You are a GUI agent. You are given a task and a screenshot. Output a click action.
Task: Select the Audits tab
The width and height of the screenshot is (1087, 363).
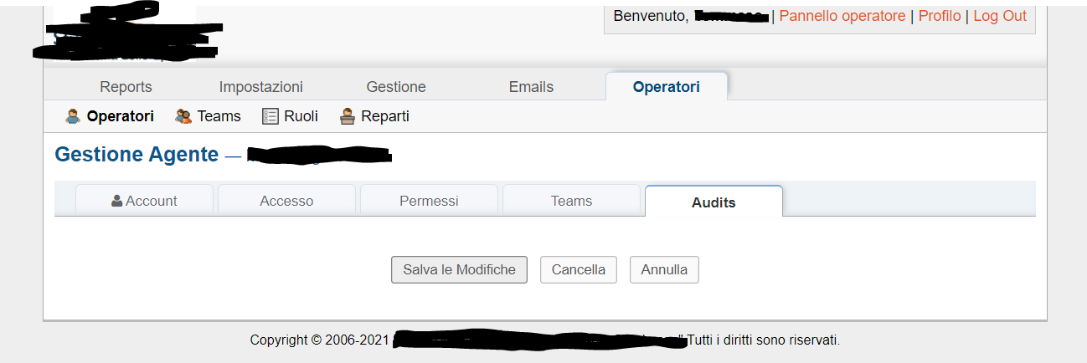pyautogui.click(x=714, y=202)
